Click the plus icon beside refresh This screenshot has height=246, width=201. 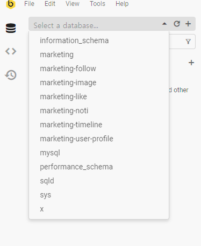coord(188,24)
